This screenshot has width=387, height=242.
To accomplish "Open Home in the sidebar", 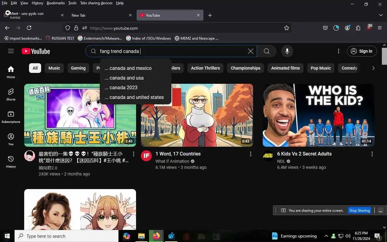I will tap(11, 72).
